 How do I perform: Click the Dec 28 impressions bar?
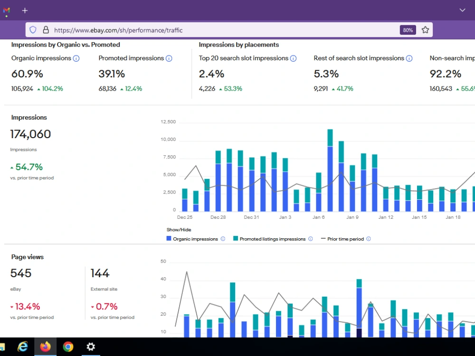tap(218, 181)
